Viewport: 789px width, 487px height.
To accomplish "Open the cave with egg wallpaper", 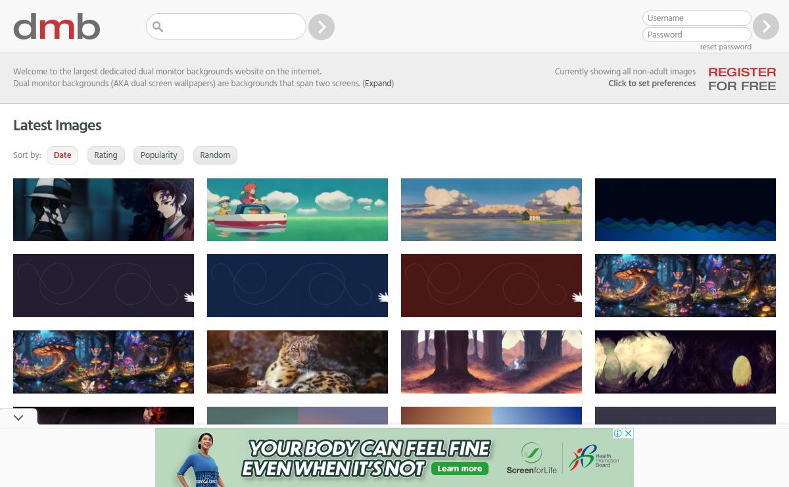I will coord(685,362).
